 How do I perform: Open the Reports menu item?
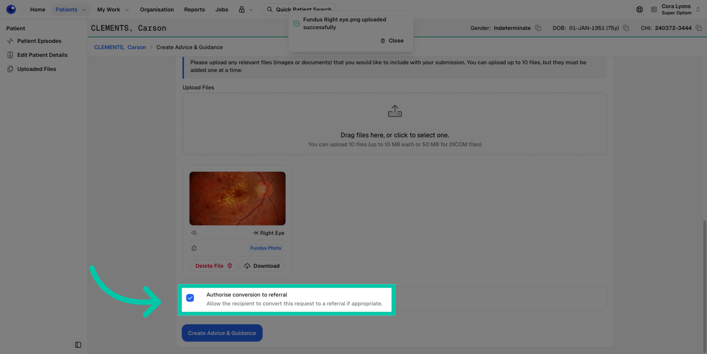(x=194, y=10)
